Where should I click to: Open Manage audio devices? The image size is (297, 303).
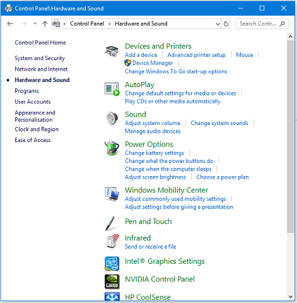[153, 131]
